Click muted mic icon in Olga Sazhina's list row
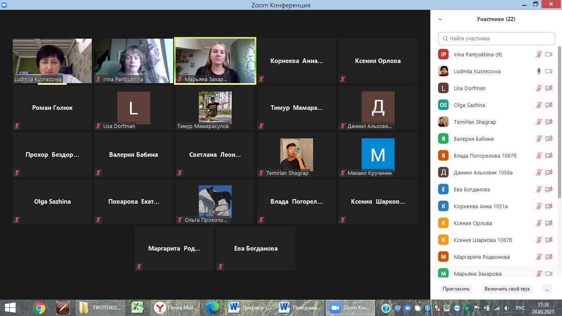Viewport: 562px width, 316px height. coord(539,105)
